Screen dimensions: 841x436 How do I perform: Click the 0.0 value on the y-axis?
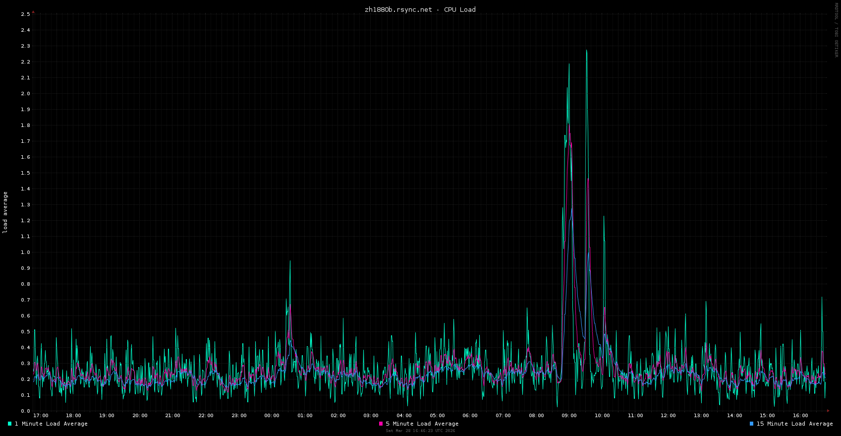pyautogui.click(x=25, y=411)
